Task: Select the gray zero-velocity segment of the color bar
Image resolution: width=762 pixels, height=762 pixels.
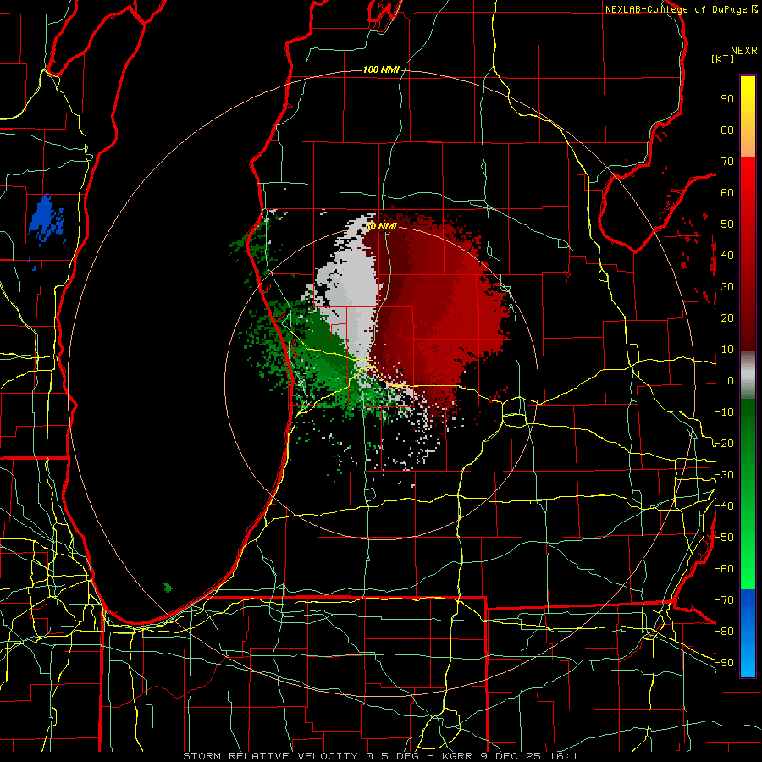Action: coord(748,375)
